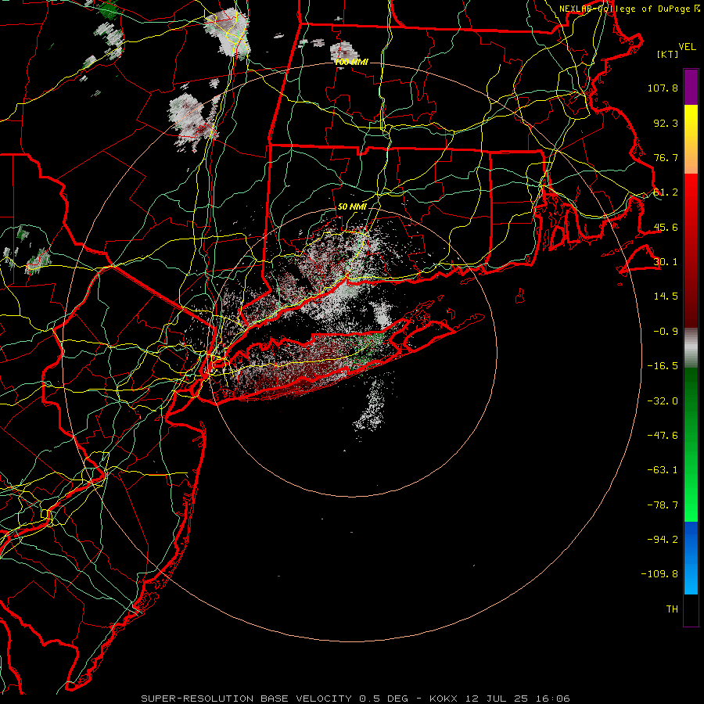Select the 30.1 legend value
The height and width of the screenshot is (704, 704).
click(x=666, y=262)
